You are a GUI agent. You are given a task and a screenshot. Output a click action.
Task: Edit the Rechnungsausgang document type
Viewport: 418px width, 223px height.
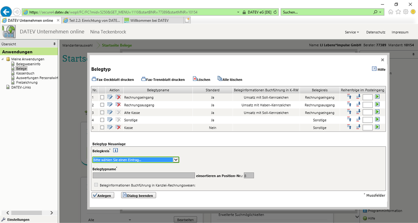[x=110, y=104]
